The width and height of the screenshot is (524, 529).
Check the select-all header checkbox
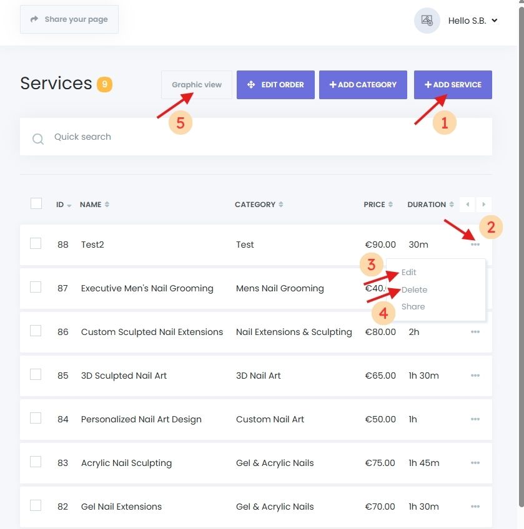click(x=36, y=203)
